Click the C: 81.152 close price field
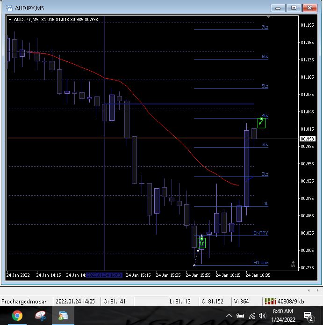323x325 pixels. point(212,302)
